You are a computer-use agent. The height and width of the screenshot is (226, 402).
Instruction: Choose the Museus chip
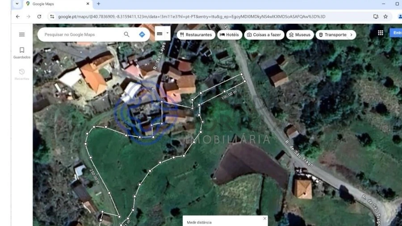click(x=300, y=34)
